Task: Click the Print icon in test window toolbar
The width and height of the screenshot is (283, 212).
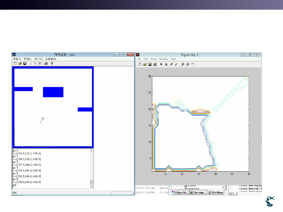Action: 46,63
